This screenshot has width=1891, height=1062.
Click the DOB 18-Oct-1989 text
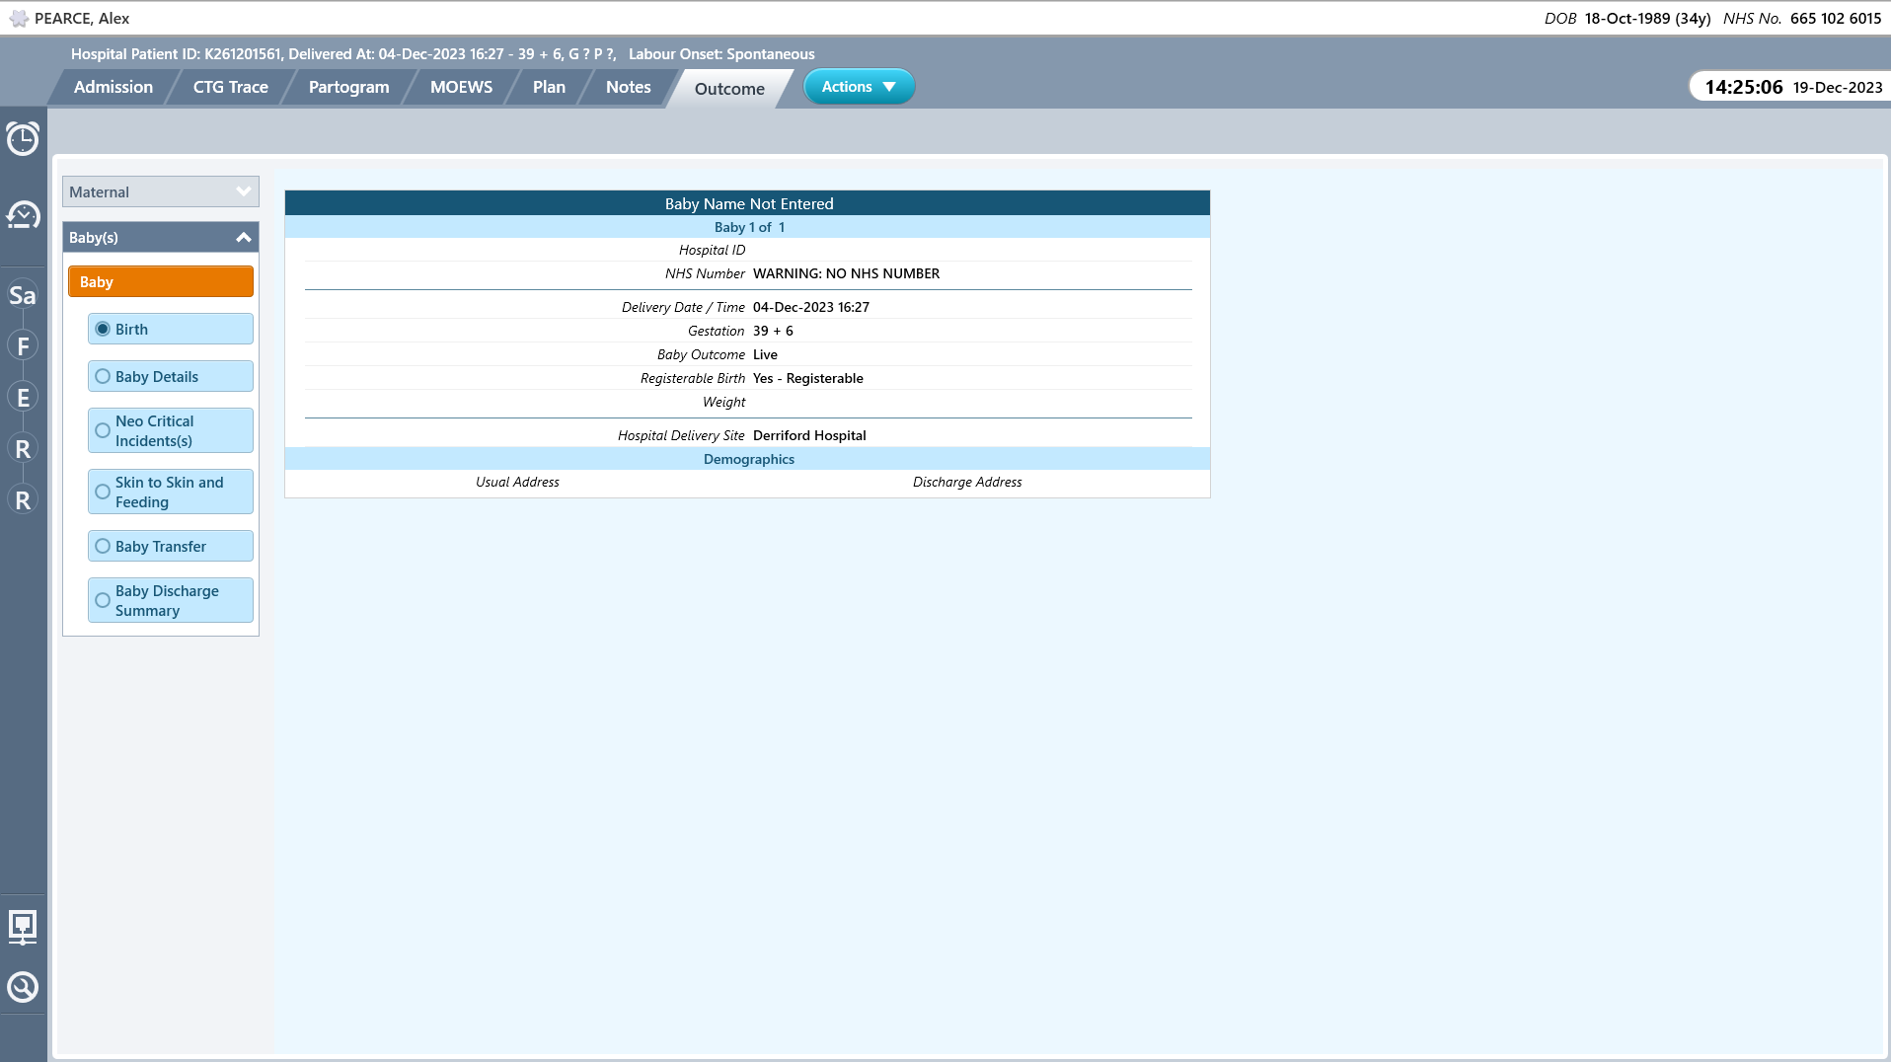pyautogui.click(x=1626, y=18)
